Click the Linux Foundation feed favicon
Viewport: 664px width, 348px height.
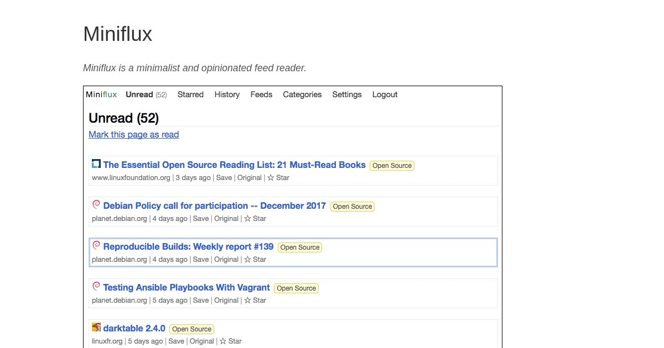coord(96,164)
